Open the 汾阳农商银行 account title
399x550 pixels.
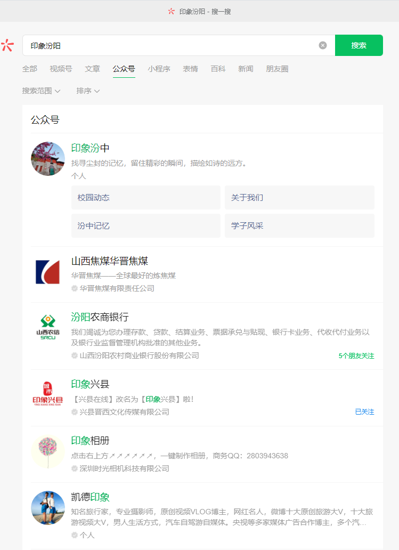[100, 317]
